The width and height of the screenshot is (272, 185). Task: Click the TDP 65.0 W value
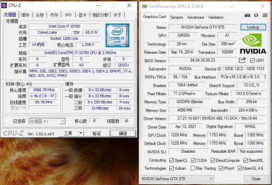click(91, 32)
